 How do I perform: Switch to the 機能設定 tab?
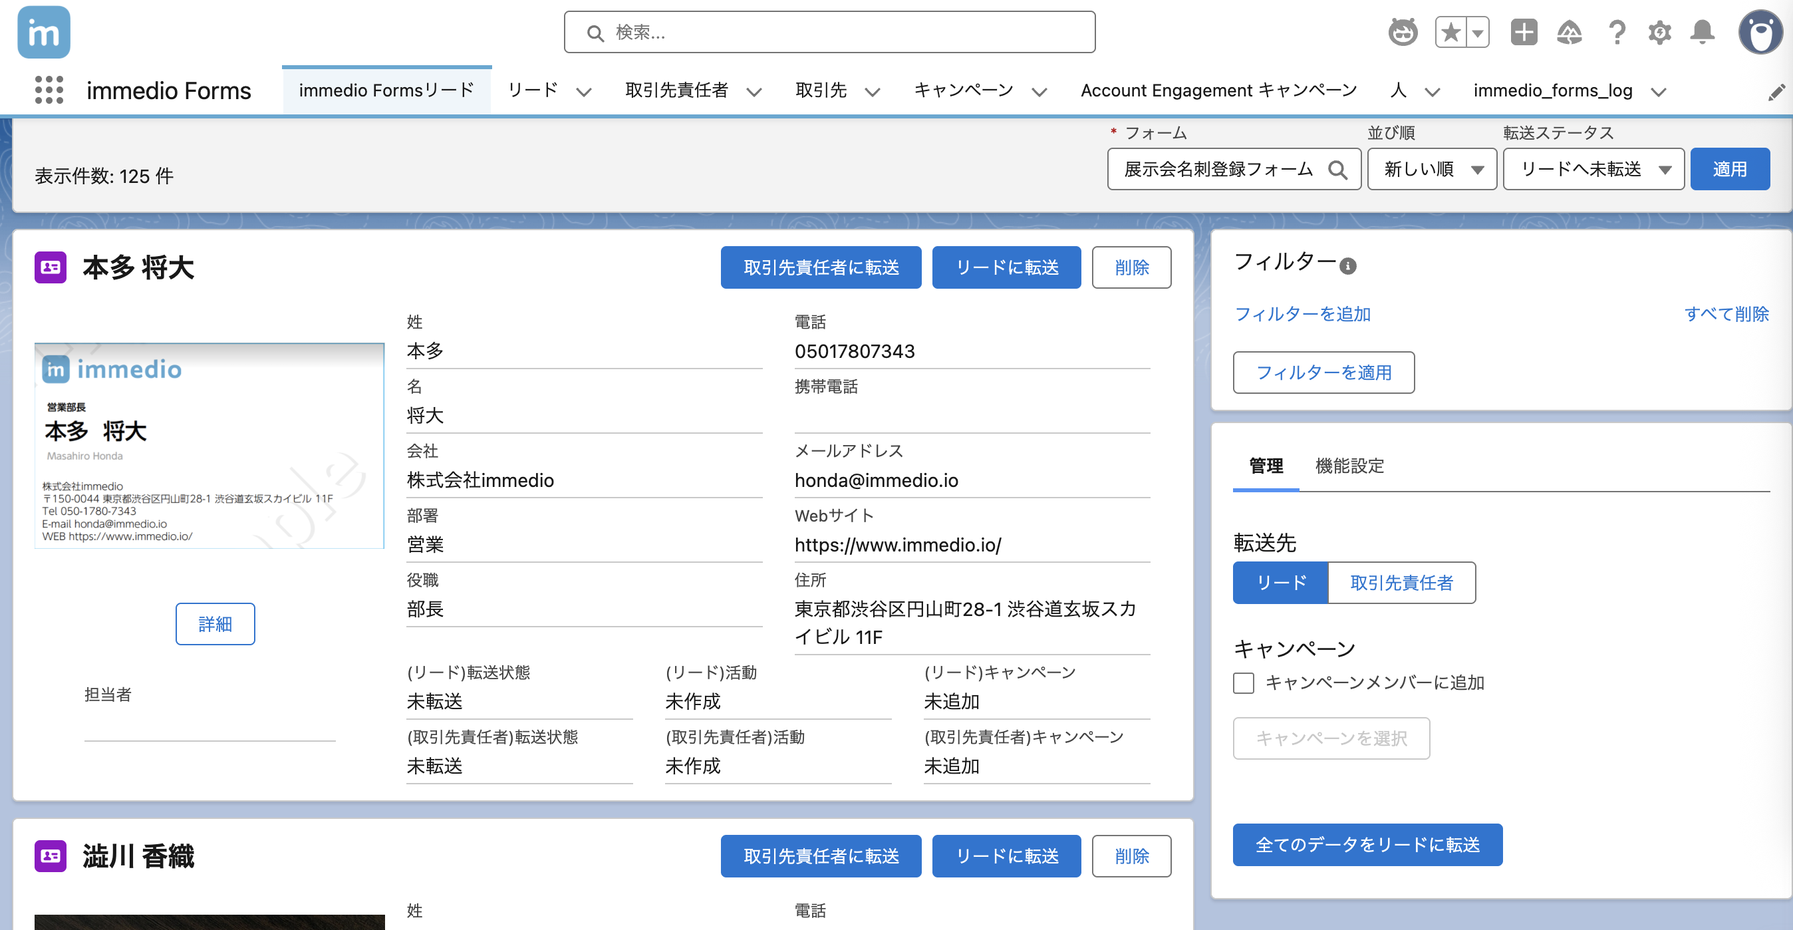point(1349,466)
